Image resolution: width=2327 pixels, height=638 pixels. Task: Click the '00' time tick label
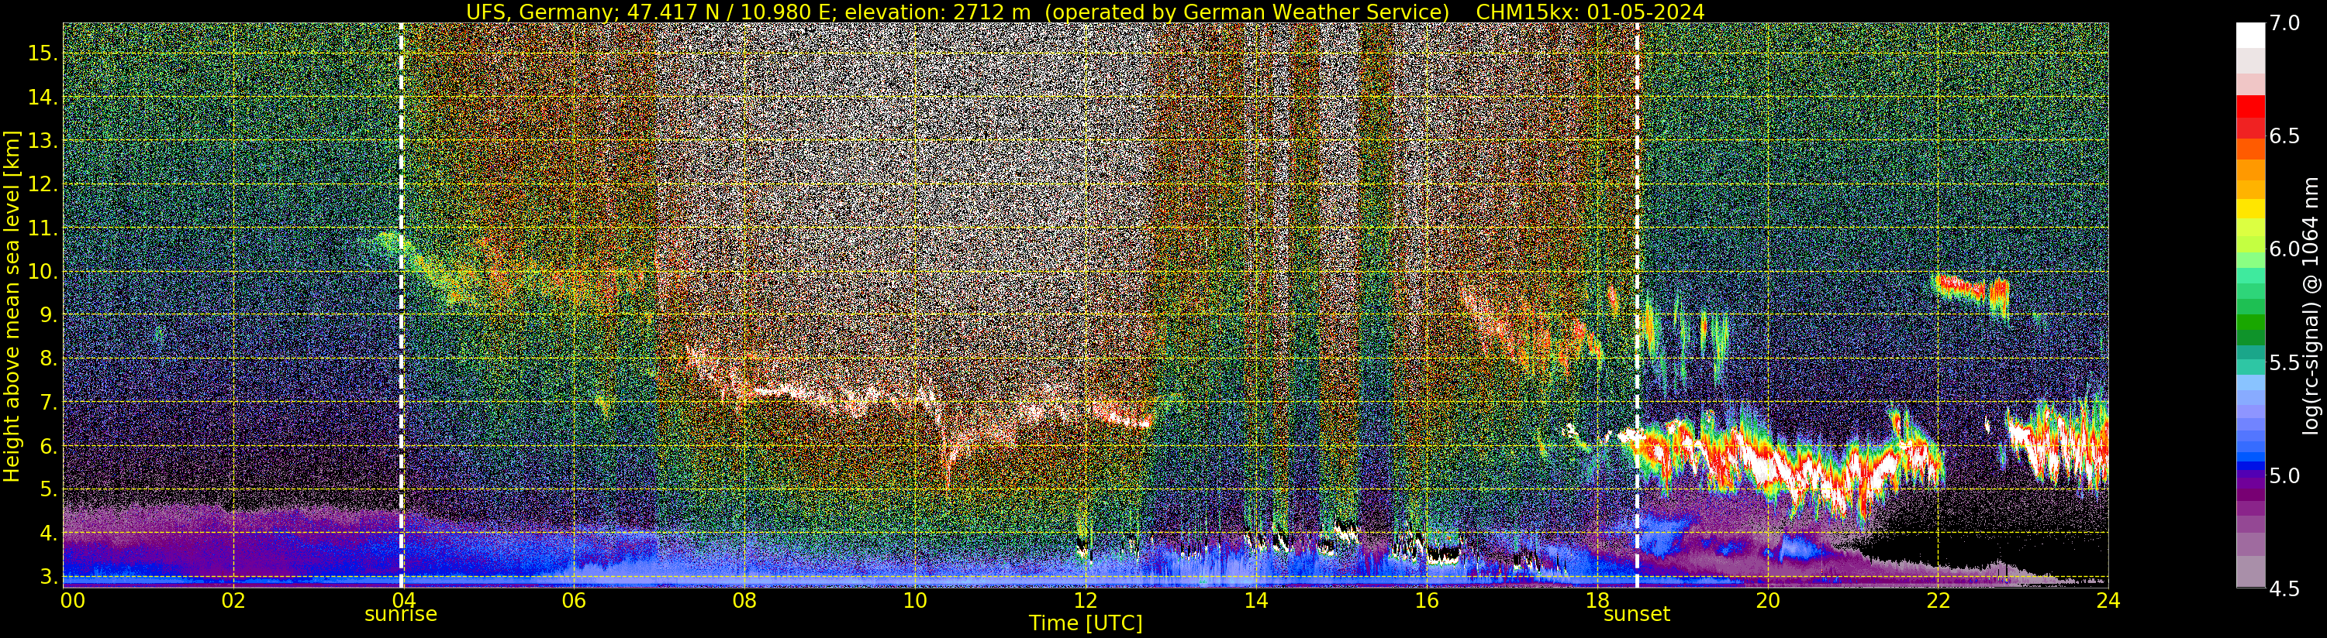coord(72,600)
